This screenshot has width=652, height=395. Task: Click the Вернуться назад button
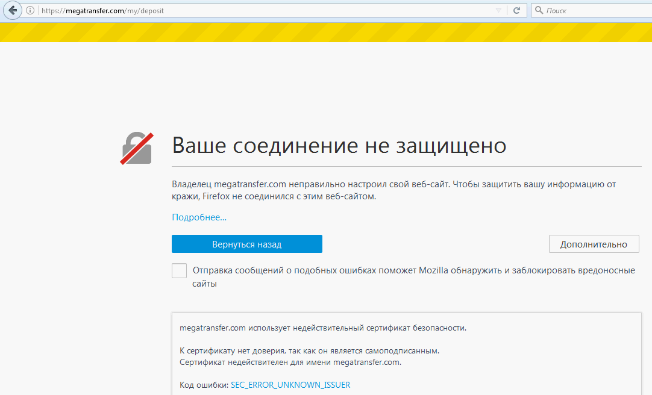pyautogui.click(x=247, y=244)
